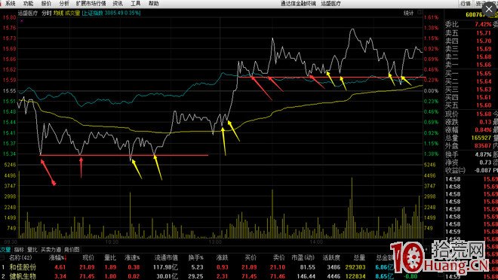Click the 收益(一) value -0.087
498x280 pixels.
pyautogui.click(x=482, y=170)
